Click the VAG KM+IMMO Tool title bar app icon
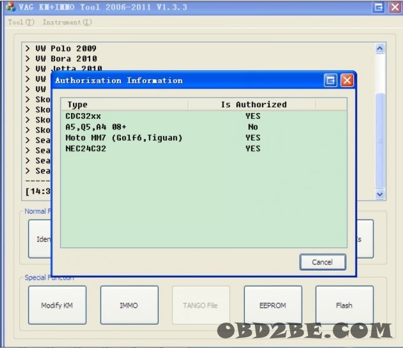 [10, 7]
